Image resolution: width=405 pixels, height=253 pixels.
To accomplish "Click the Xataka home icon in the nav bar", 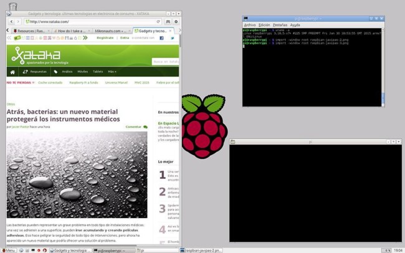I will [x=12, y=72].
